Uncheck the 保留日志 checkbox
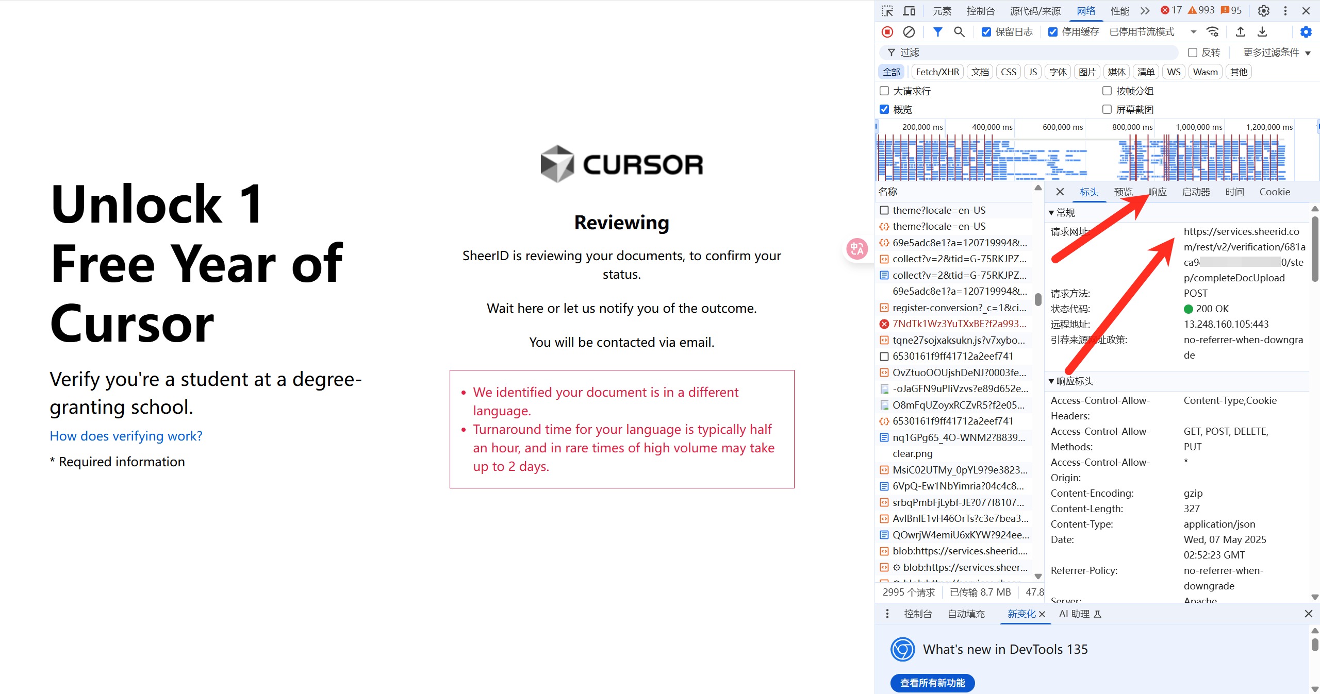The width and height of the screenshot is (1320, 694). [986, 32]
